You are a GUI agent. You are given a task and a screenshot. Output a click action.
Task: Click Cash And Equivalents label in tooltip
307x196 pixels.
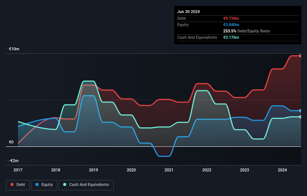197,37
